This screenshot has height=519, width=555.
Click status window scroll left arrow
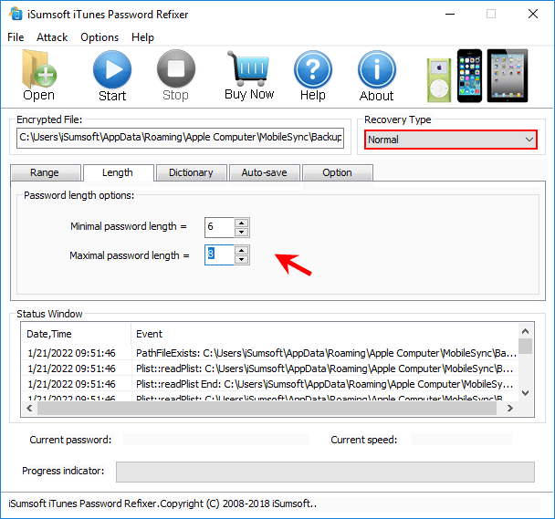coord(30,409)
